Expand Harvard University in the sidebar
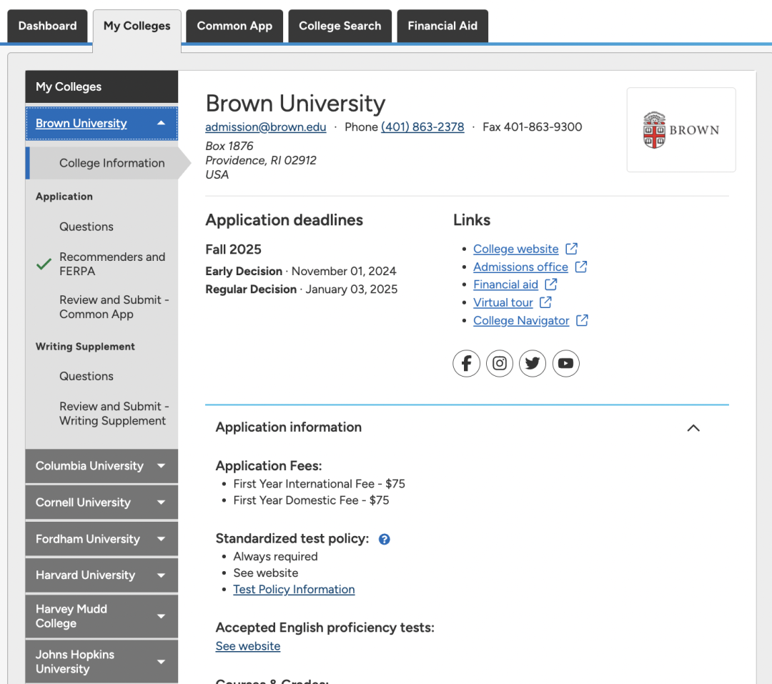The image size is (772, 684). [x=161, y=575]
